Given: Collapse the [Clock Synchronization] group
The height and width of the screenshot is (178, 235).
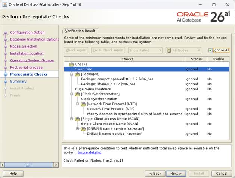Looking at the screenshot, I should click(72, 94).
